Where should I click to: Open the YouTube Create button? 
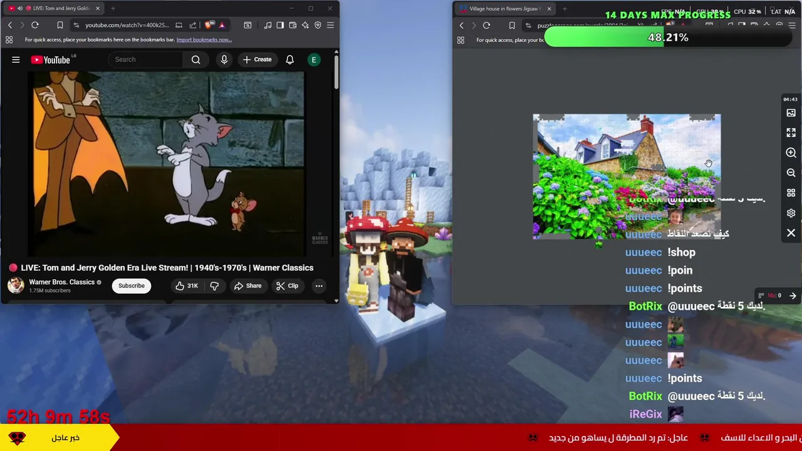pyautogui.click(x=258, y=60)
